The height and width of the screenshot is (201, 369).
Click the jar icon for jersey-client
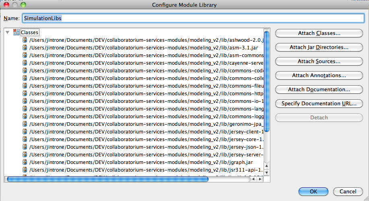[x=25, y=131]
